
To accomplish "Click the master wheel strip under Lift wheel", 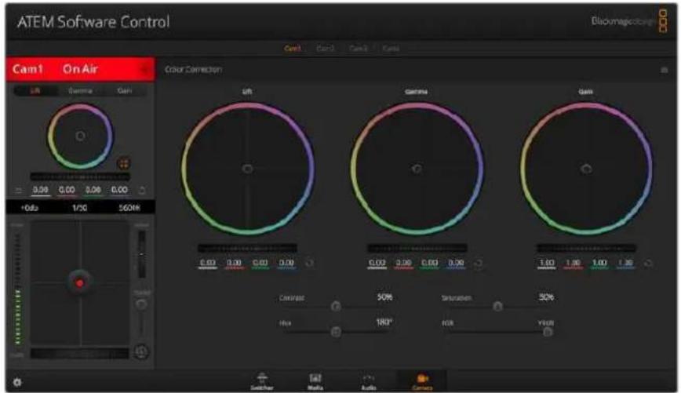I will 248,249.
